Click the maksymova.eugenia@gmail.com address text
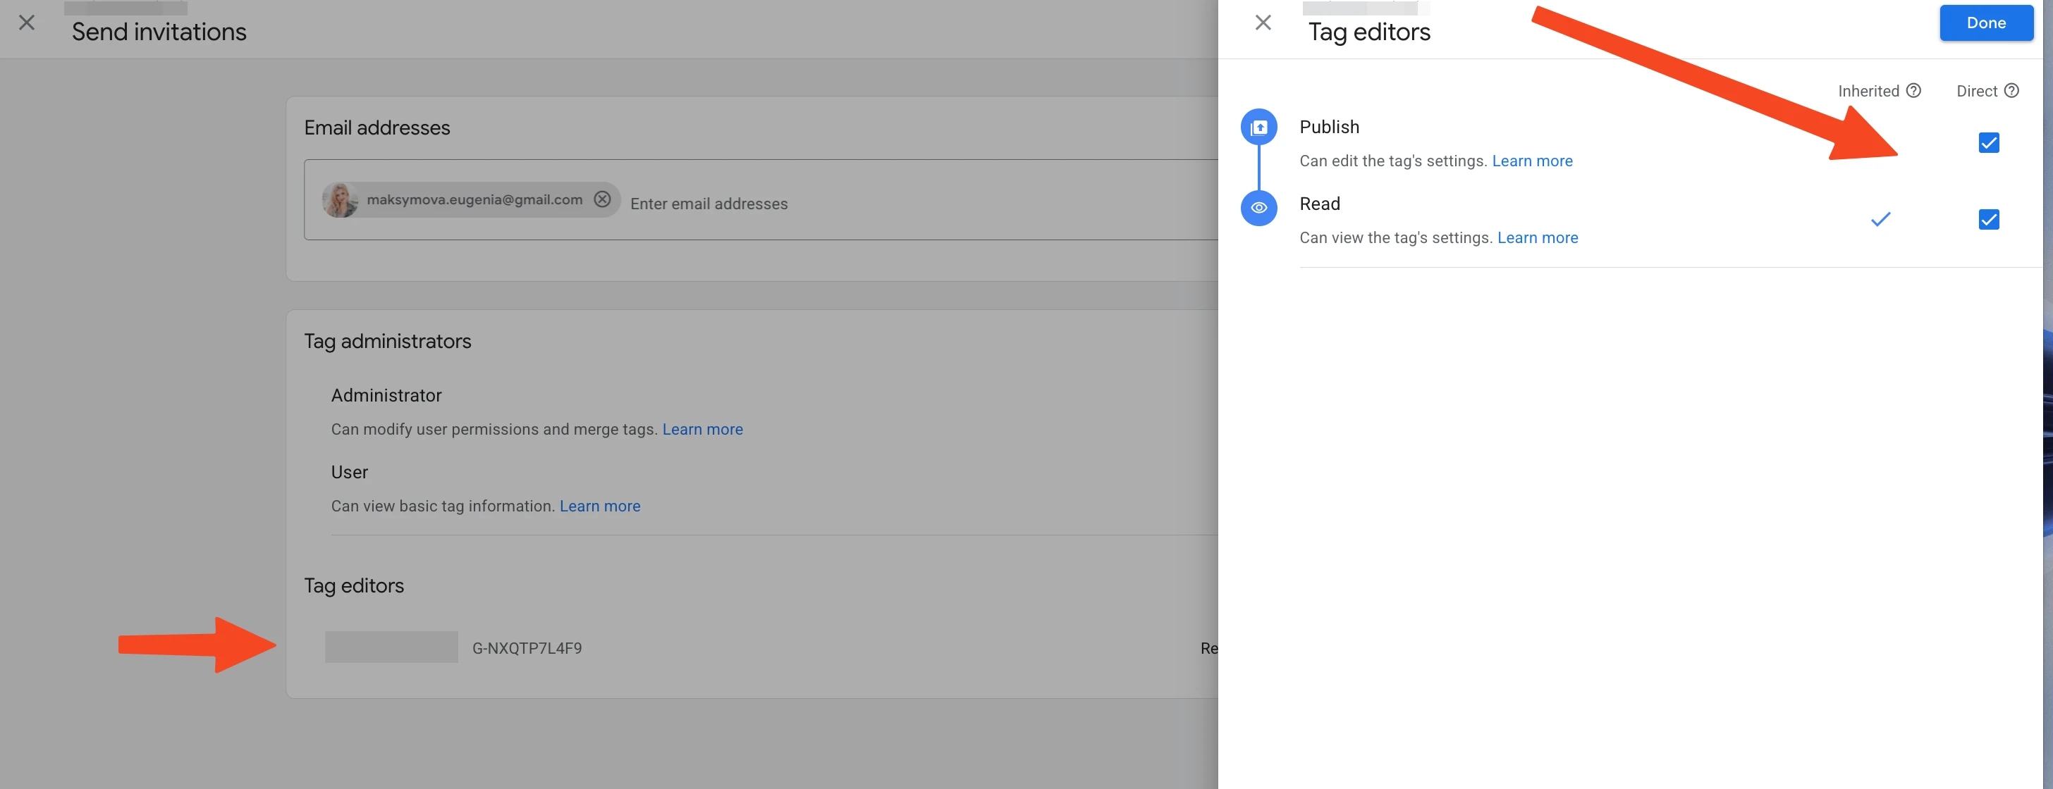The image size is (2053, 789). click(474, 200)
